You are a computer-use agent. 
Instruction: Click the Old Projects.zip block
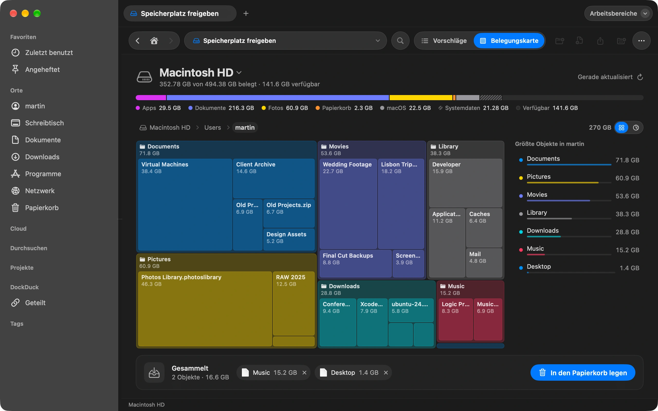click(289, 213)
